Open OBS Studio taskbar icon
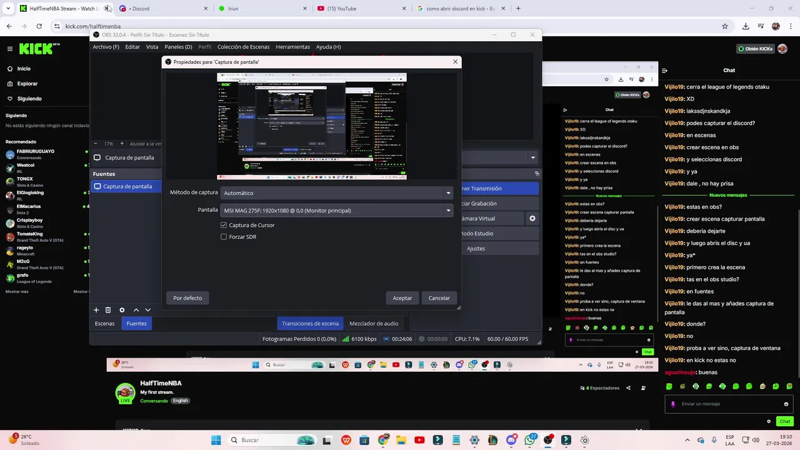Viewport: 800px width, 450px height. click(x=548, y=440)
